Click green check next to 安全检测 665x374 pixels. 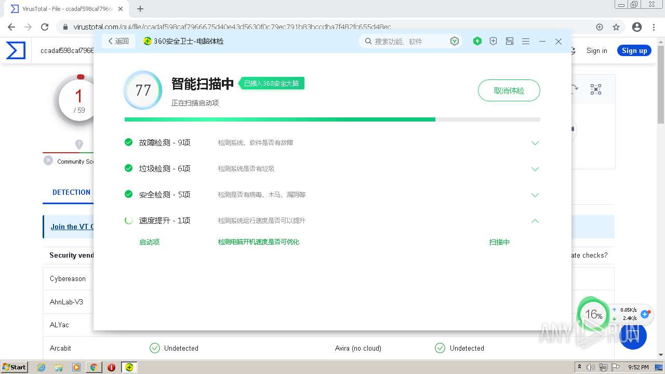128,194
